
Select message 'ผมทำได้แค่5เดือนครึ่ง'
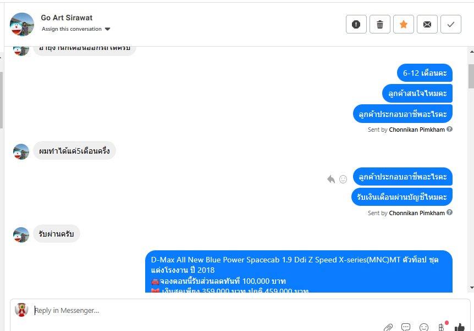[74, 150]
